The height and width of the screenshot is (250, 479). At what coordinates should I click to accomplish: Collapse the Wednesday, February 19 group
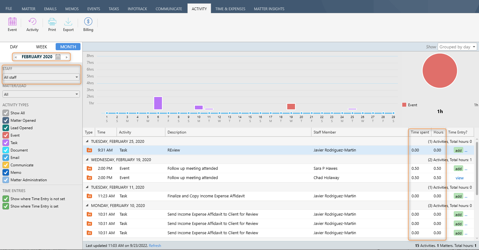pos(87,160)
